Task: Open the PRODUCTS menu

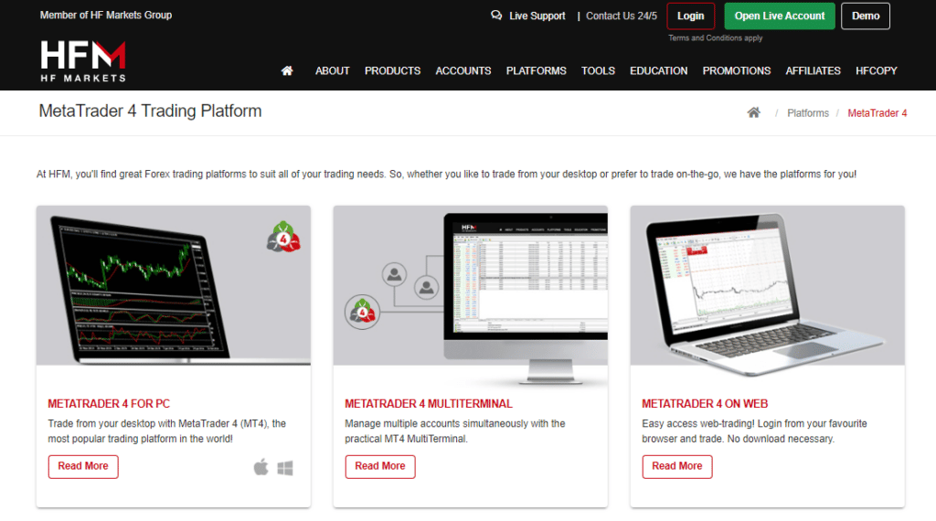Action: [x=393, y=71]
